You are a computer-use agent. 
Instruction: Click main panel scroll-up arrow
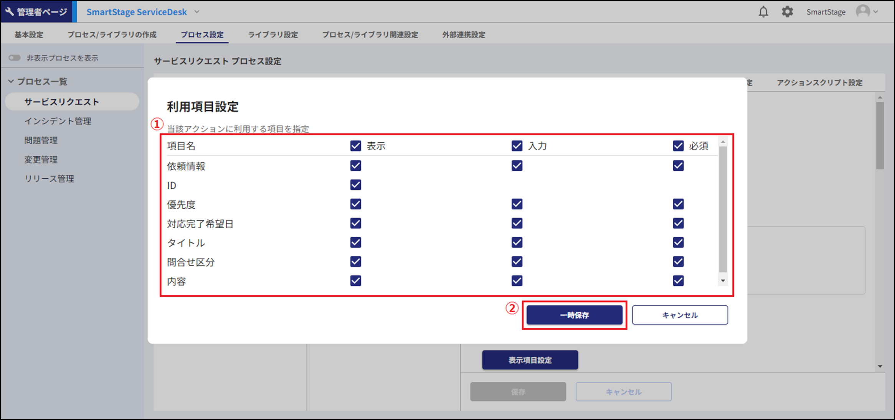(x=880, y=98)
